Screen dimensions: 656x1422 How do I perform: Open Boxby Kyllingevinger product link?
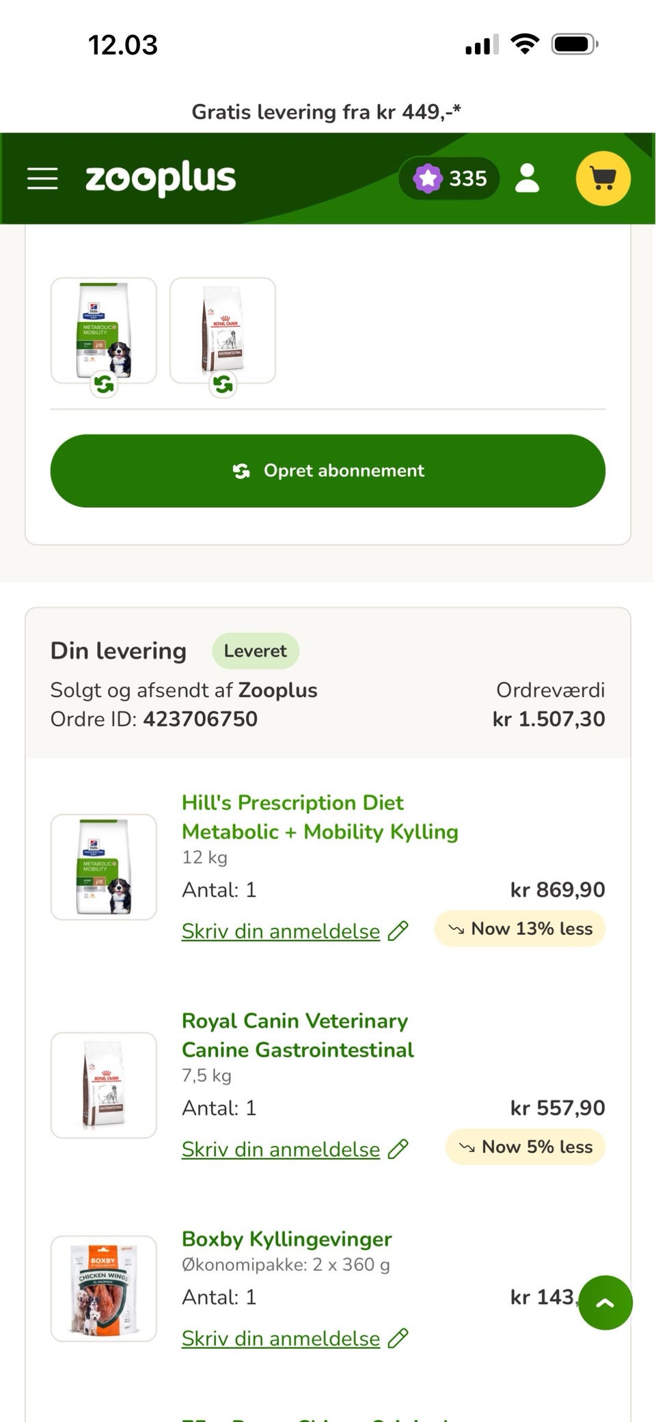point(286,1238)
